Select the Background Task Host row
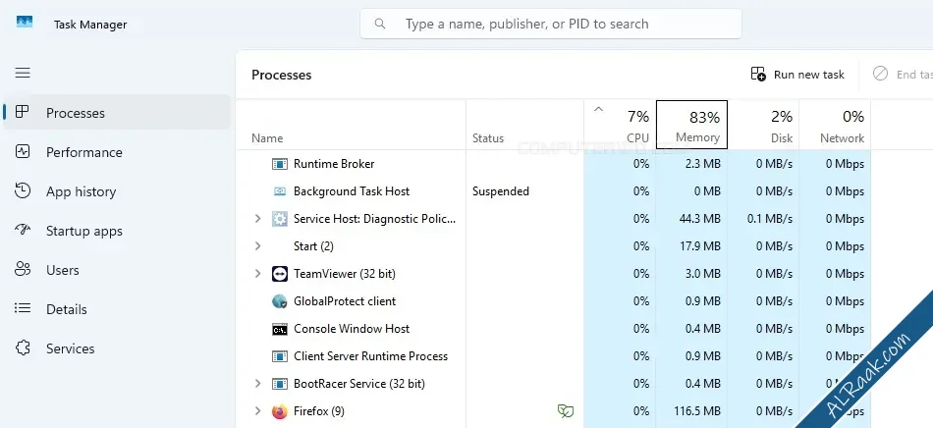The width and height of the screenshot is (933, 428). coord(554,191)
